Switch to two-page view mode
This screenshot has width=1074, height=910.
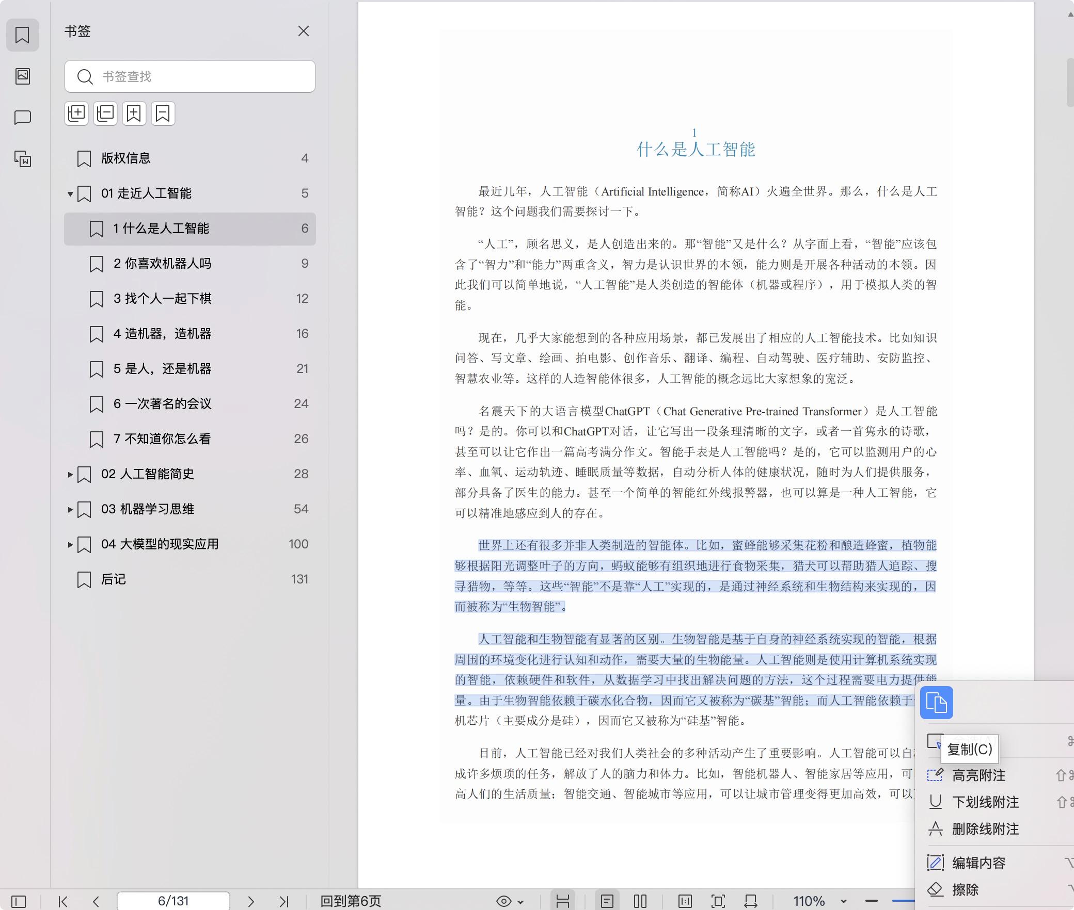[640, 901]
